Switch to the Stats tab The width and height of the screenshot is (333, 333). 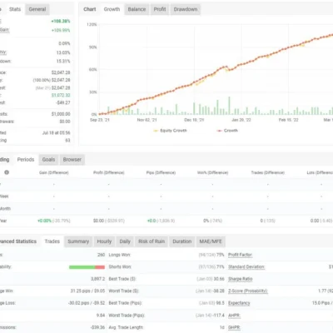(15, 9)
